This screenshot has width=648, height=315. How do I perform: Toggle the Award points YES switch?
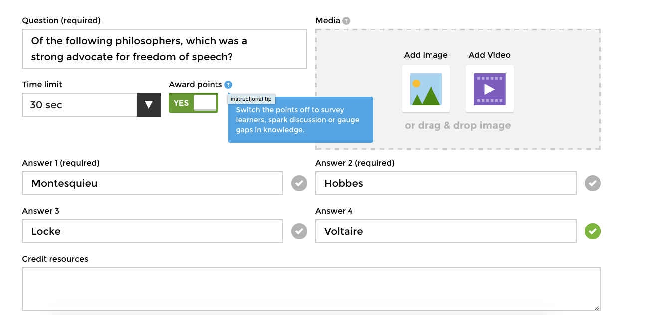(194, 103)
